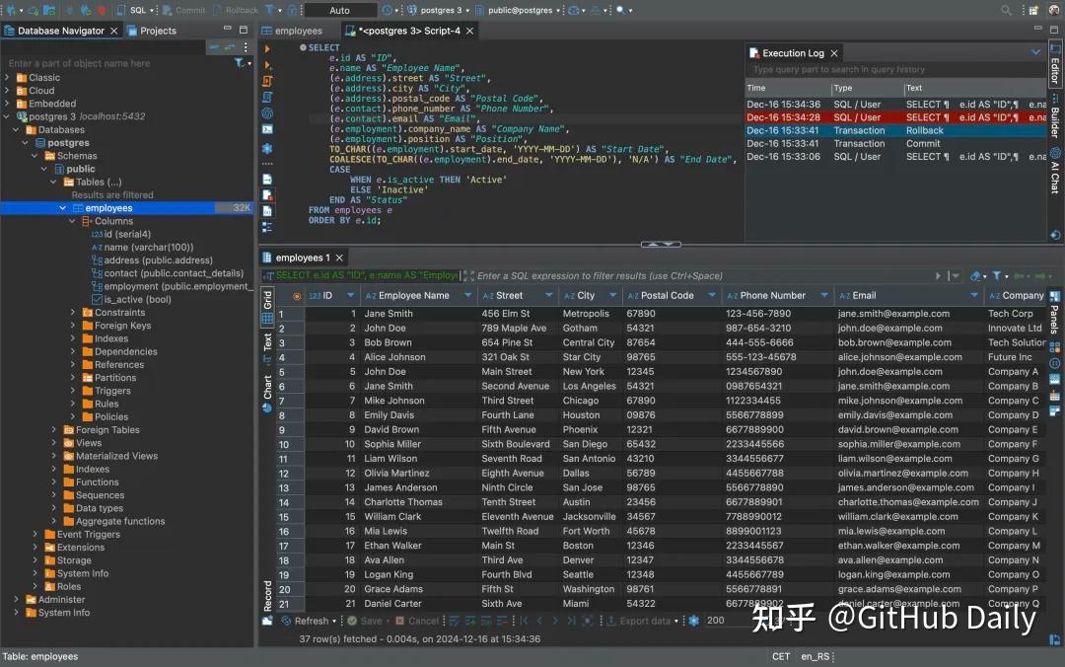Screen dimensions: 1065x667
Task: Expand the Cloud folder
Action: point(7,91)
